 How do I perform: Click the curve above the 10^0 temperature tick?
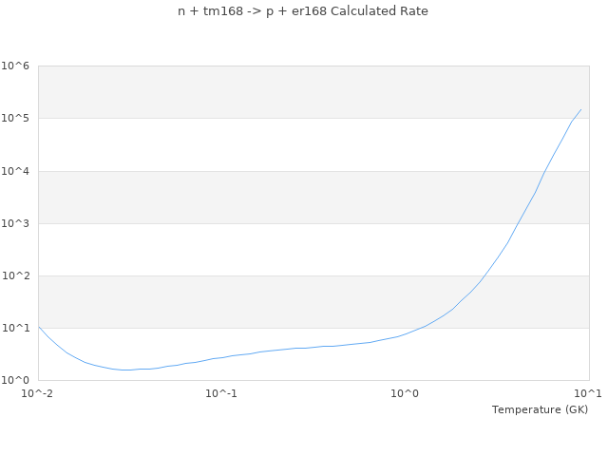click(x=406, y=333)
